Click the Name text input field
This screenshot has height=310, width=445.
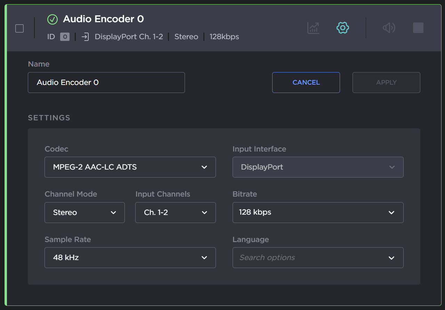coord(106,83)
